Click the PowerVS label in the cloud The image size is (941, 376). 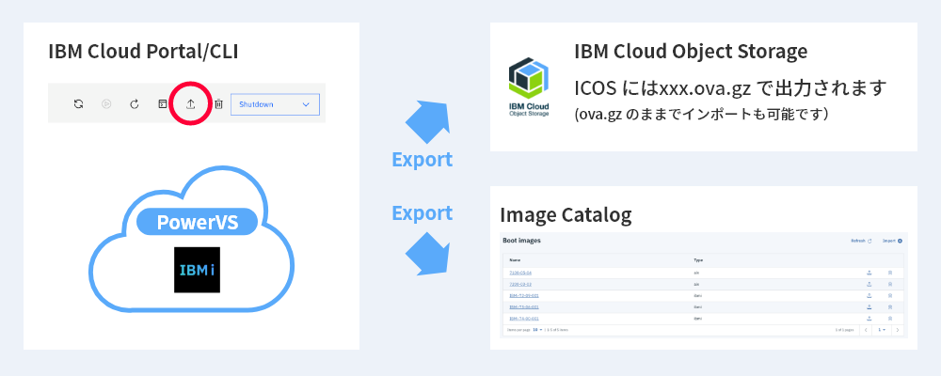pyautogui.click(x=197, y=223)
